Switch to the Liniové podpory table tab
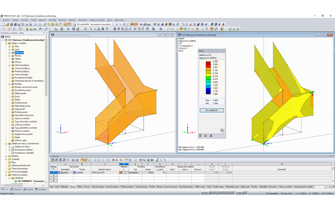335x209 pixels. (x=113, y=187)
